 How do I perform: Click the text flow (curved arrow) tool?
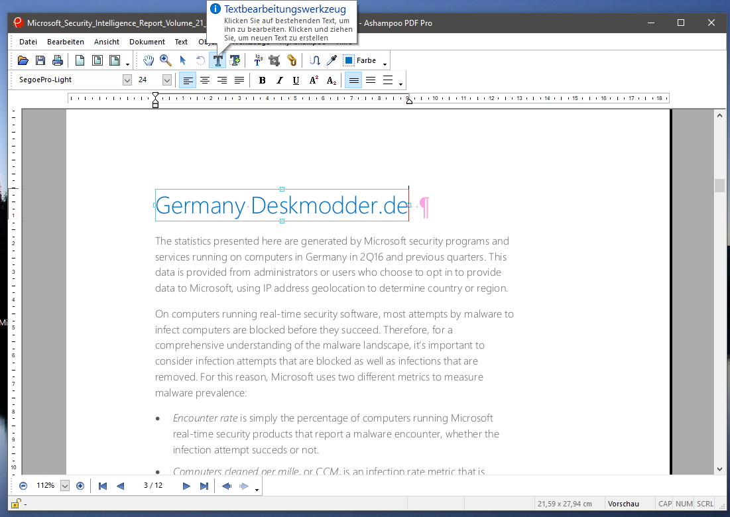click(315, 60)
